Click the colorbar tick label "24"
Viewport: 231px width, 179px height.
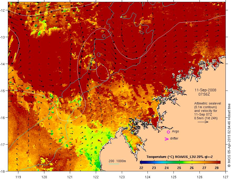167,168
